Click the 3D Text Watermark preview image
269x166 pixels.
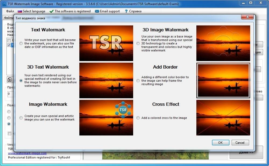(106, 80)
